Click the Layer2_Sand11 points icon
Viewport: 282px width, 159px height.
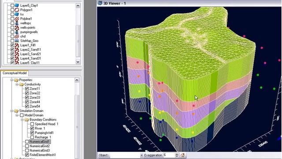coord(17,49)
